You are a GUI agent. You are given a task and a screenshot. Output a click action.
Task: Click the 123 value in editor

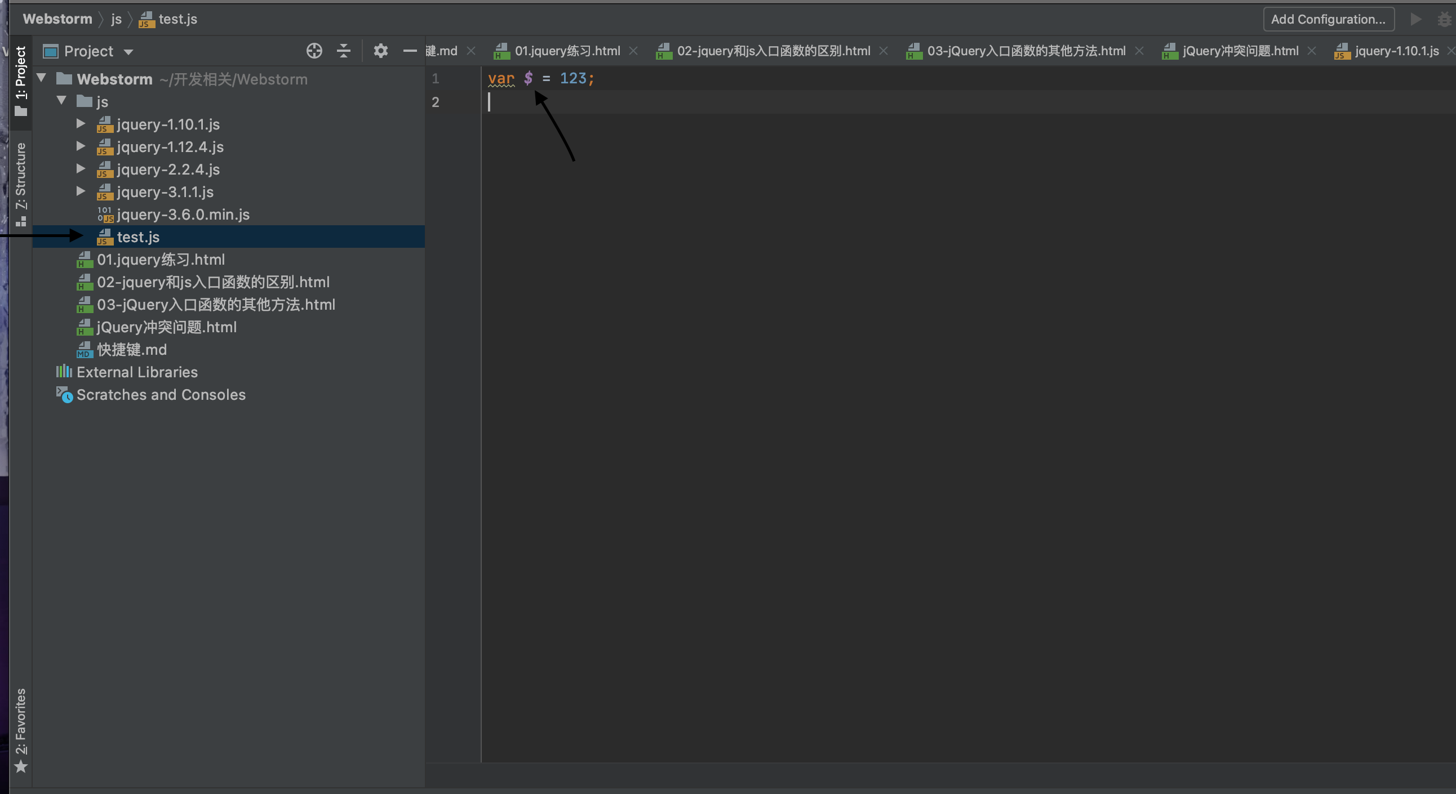click(573, 78)
